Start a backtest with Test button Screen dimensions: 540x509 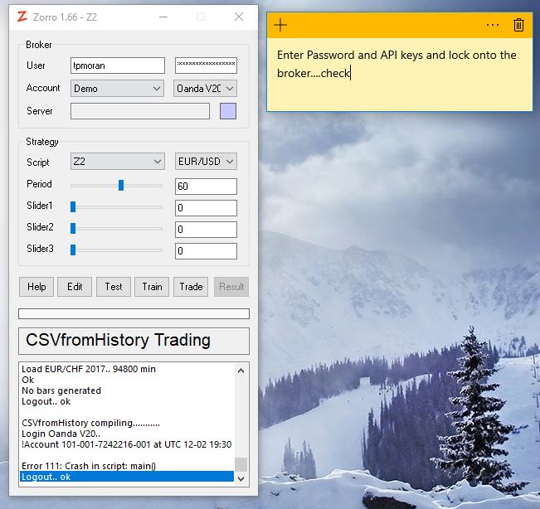click(x=114, y=287)
